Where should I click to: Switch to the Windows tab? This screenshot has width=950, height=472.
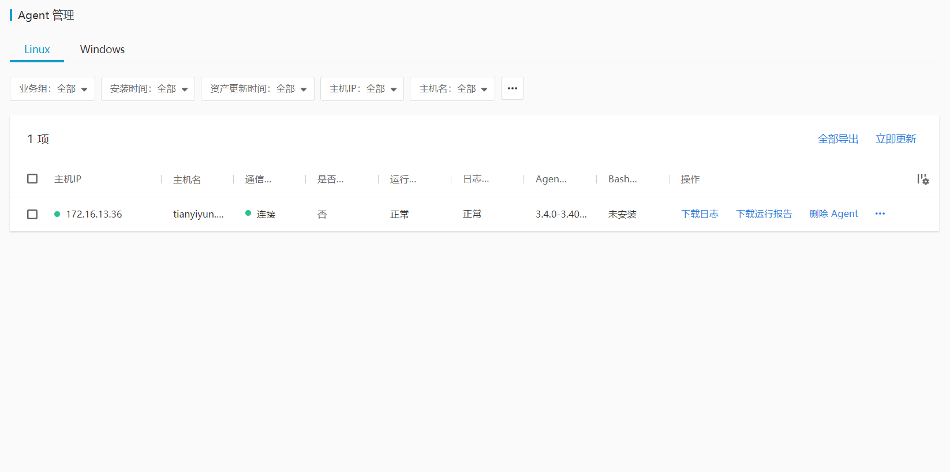[102, 49]
